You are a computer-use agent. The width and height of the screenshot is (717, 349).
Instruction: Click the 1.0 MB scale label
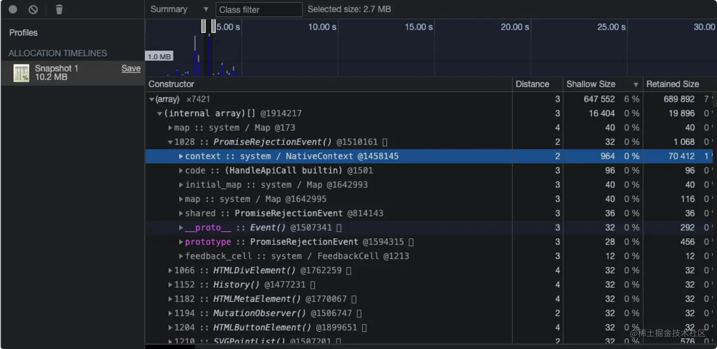[x=159, y=56]
